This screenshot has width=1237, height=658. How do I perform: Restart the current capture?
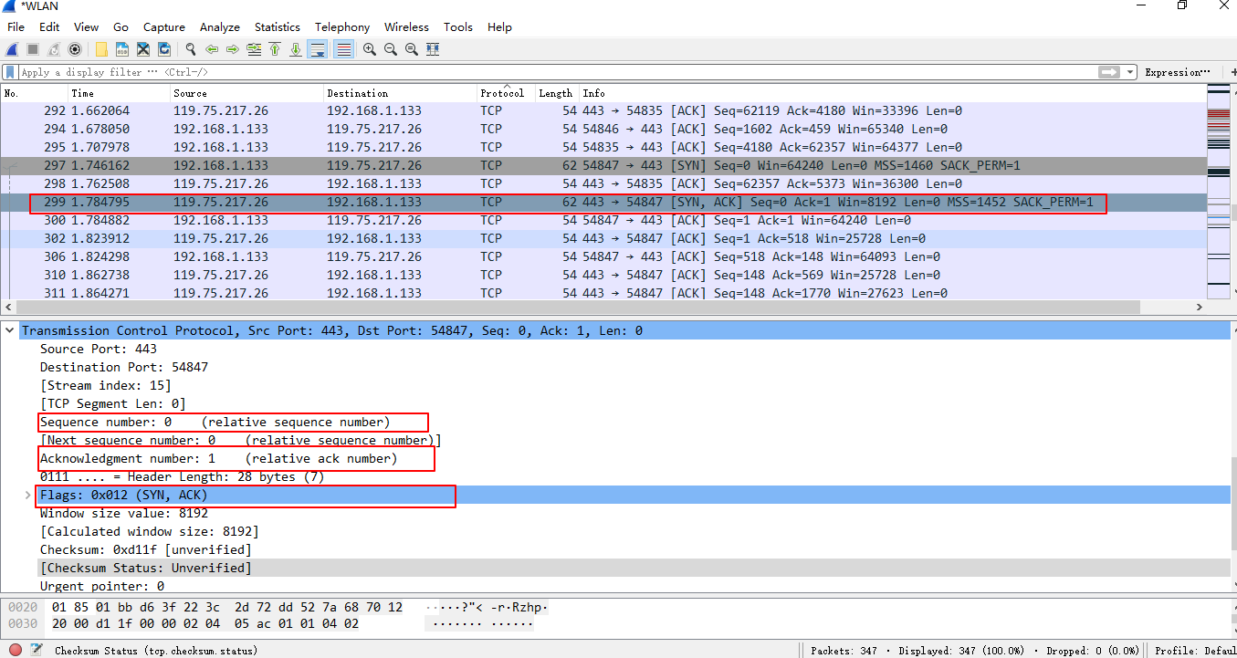click(x=54, y=49)
